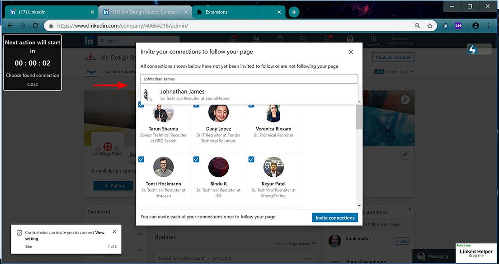Click close link in Linked Helper timer
Image resolution: width=499 pixels, height=264 pixels.
[x=33, y=84]
